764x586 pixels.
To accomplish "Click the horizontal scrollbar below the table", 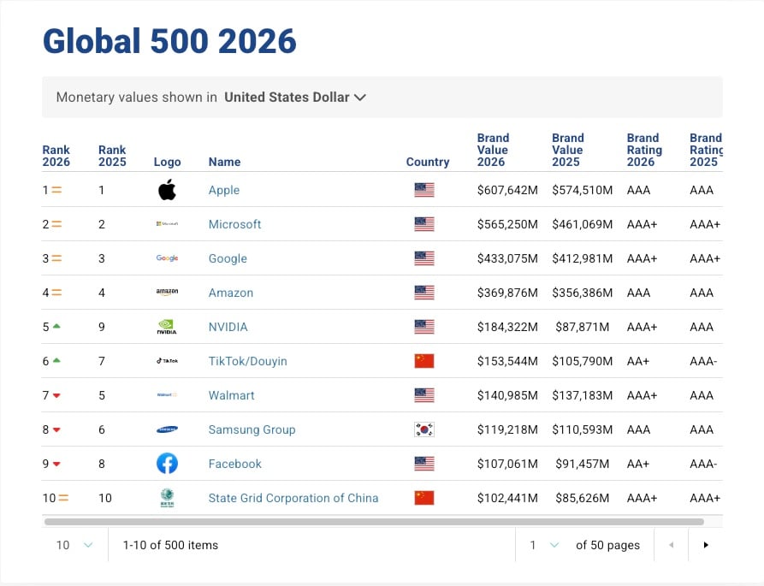I will tap(376, 520).
